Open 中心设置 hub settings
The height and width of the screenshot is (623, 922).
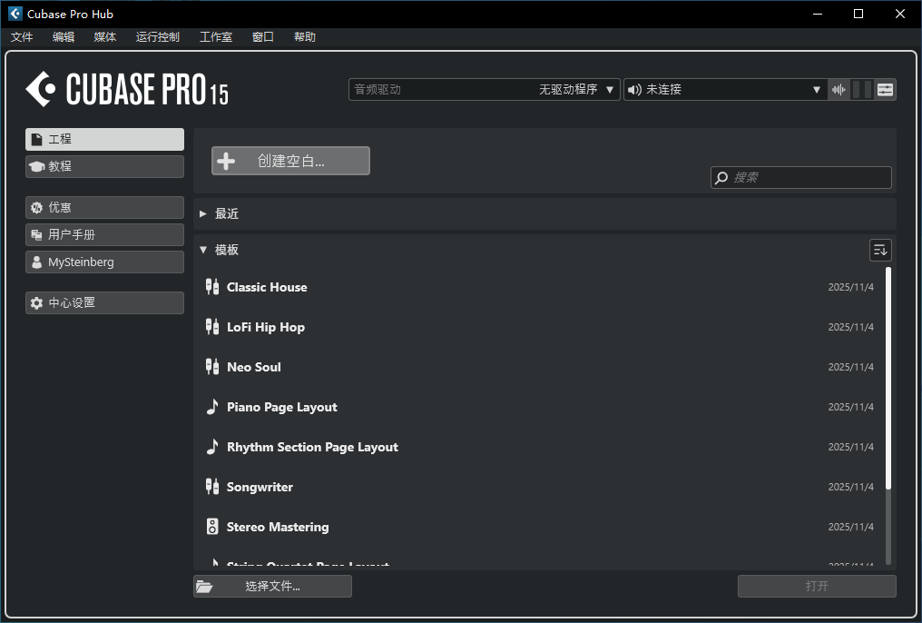tap(104, 303)
